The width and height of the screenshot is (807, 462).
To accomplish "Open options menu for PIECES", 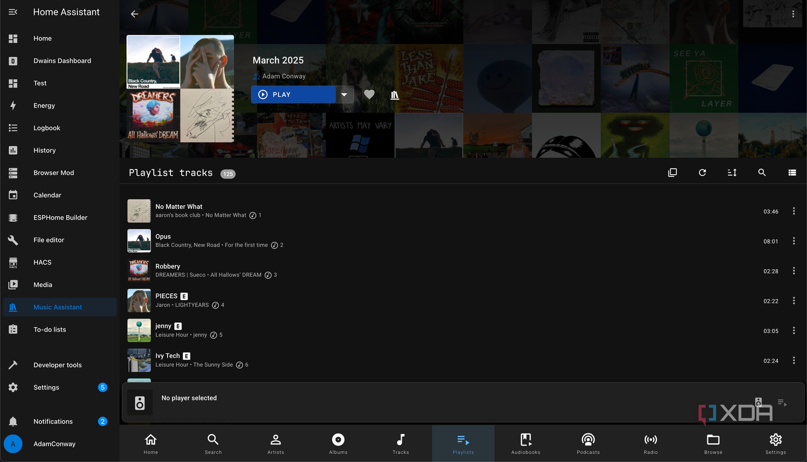I will 794,301.
